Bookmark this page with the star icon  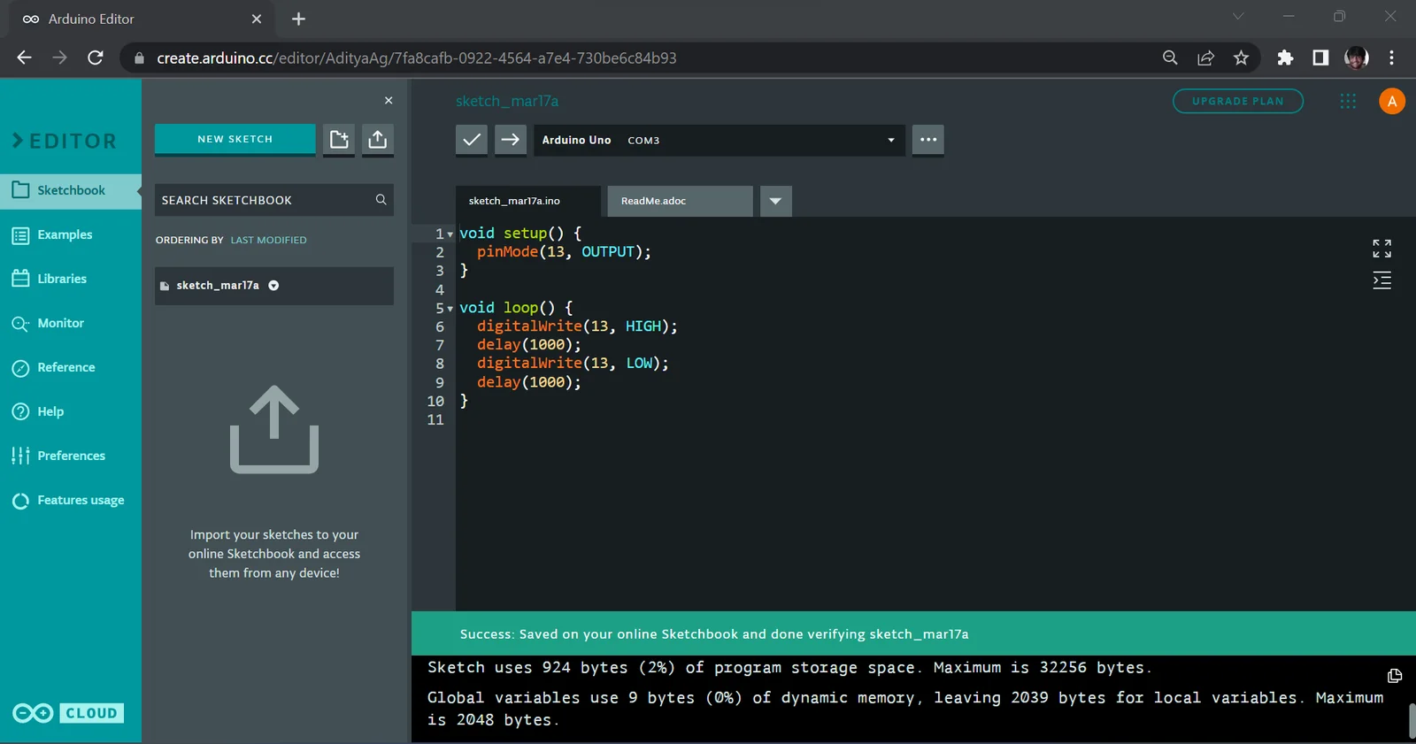(1241, 58)
